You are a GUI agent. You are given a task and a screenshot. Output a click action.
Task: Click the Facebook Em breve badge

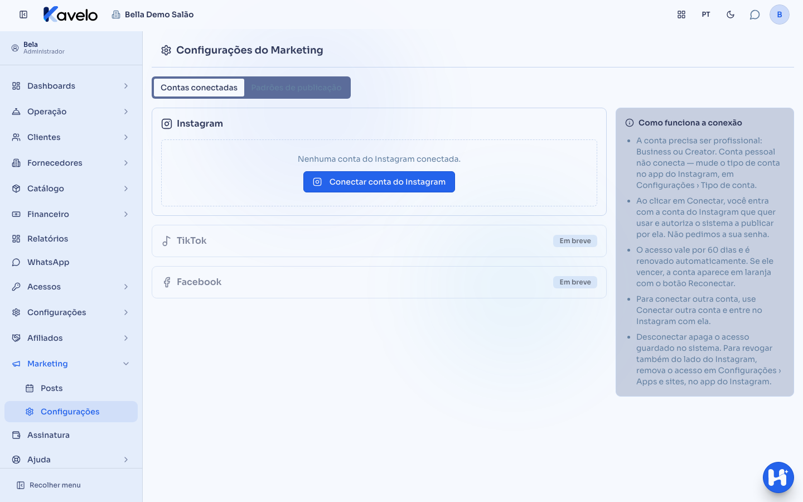point(575,282)
